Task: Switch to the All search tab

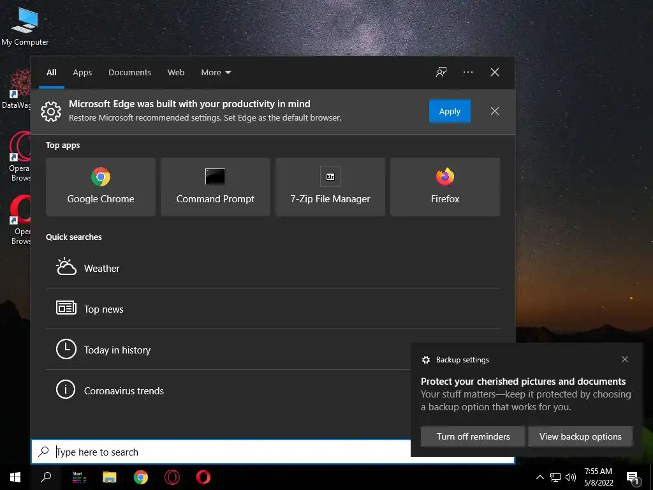Action: point(51,72)
